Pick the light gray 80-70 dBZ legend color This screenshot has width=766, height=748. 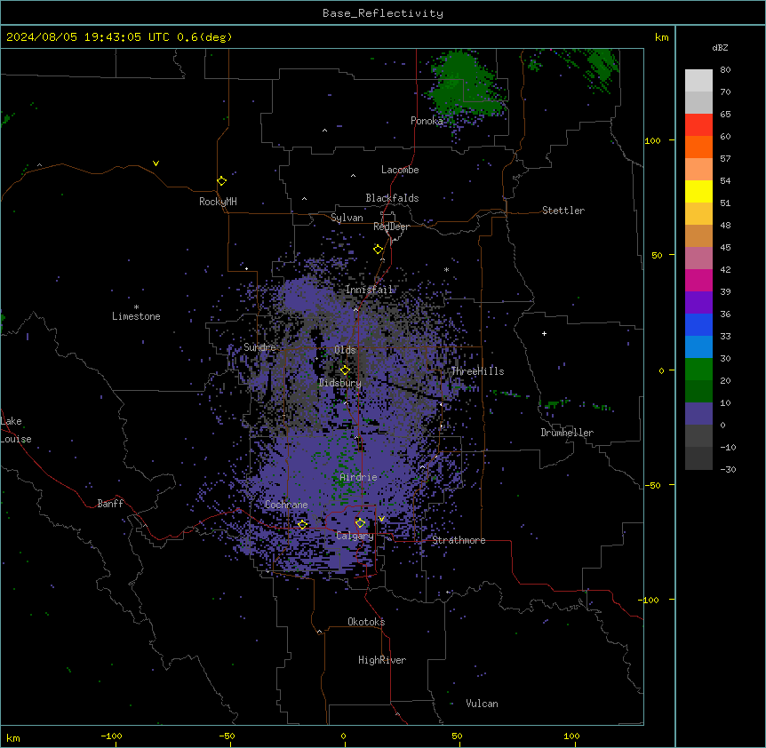[698, 81]
